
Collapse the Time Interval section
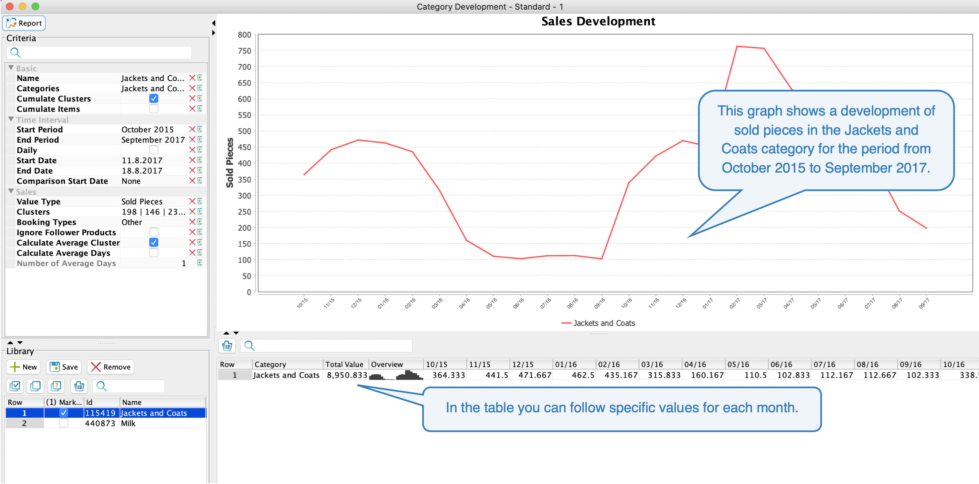click(x=11, y=119)
